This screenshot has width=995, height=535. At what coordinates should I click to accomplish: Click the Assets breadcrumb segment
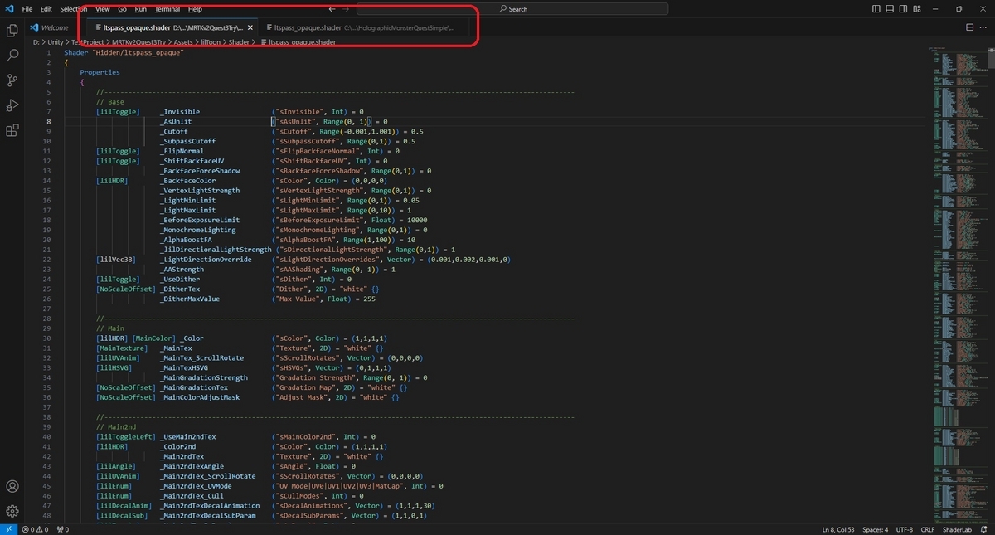click(184, 41)
